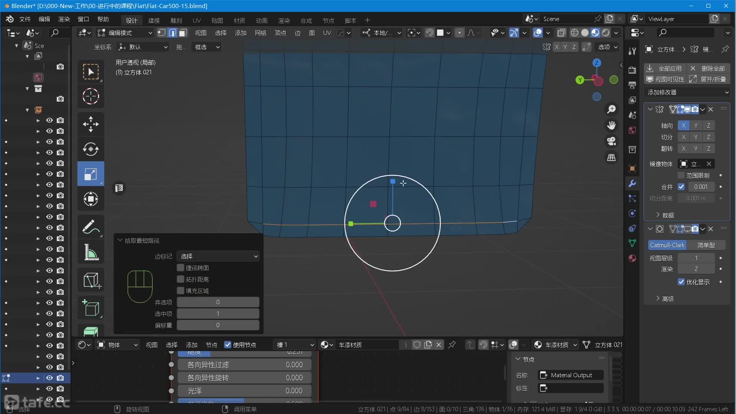This screenshot has width=736, height=414.
Task: Open 文件 menu
Action: tap(25, 19)
